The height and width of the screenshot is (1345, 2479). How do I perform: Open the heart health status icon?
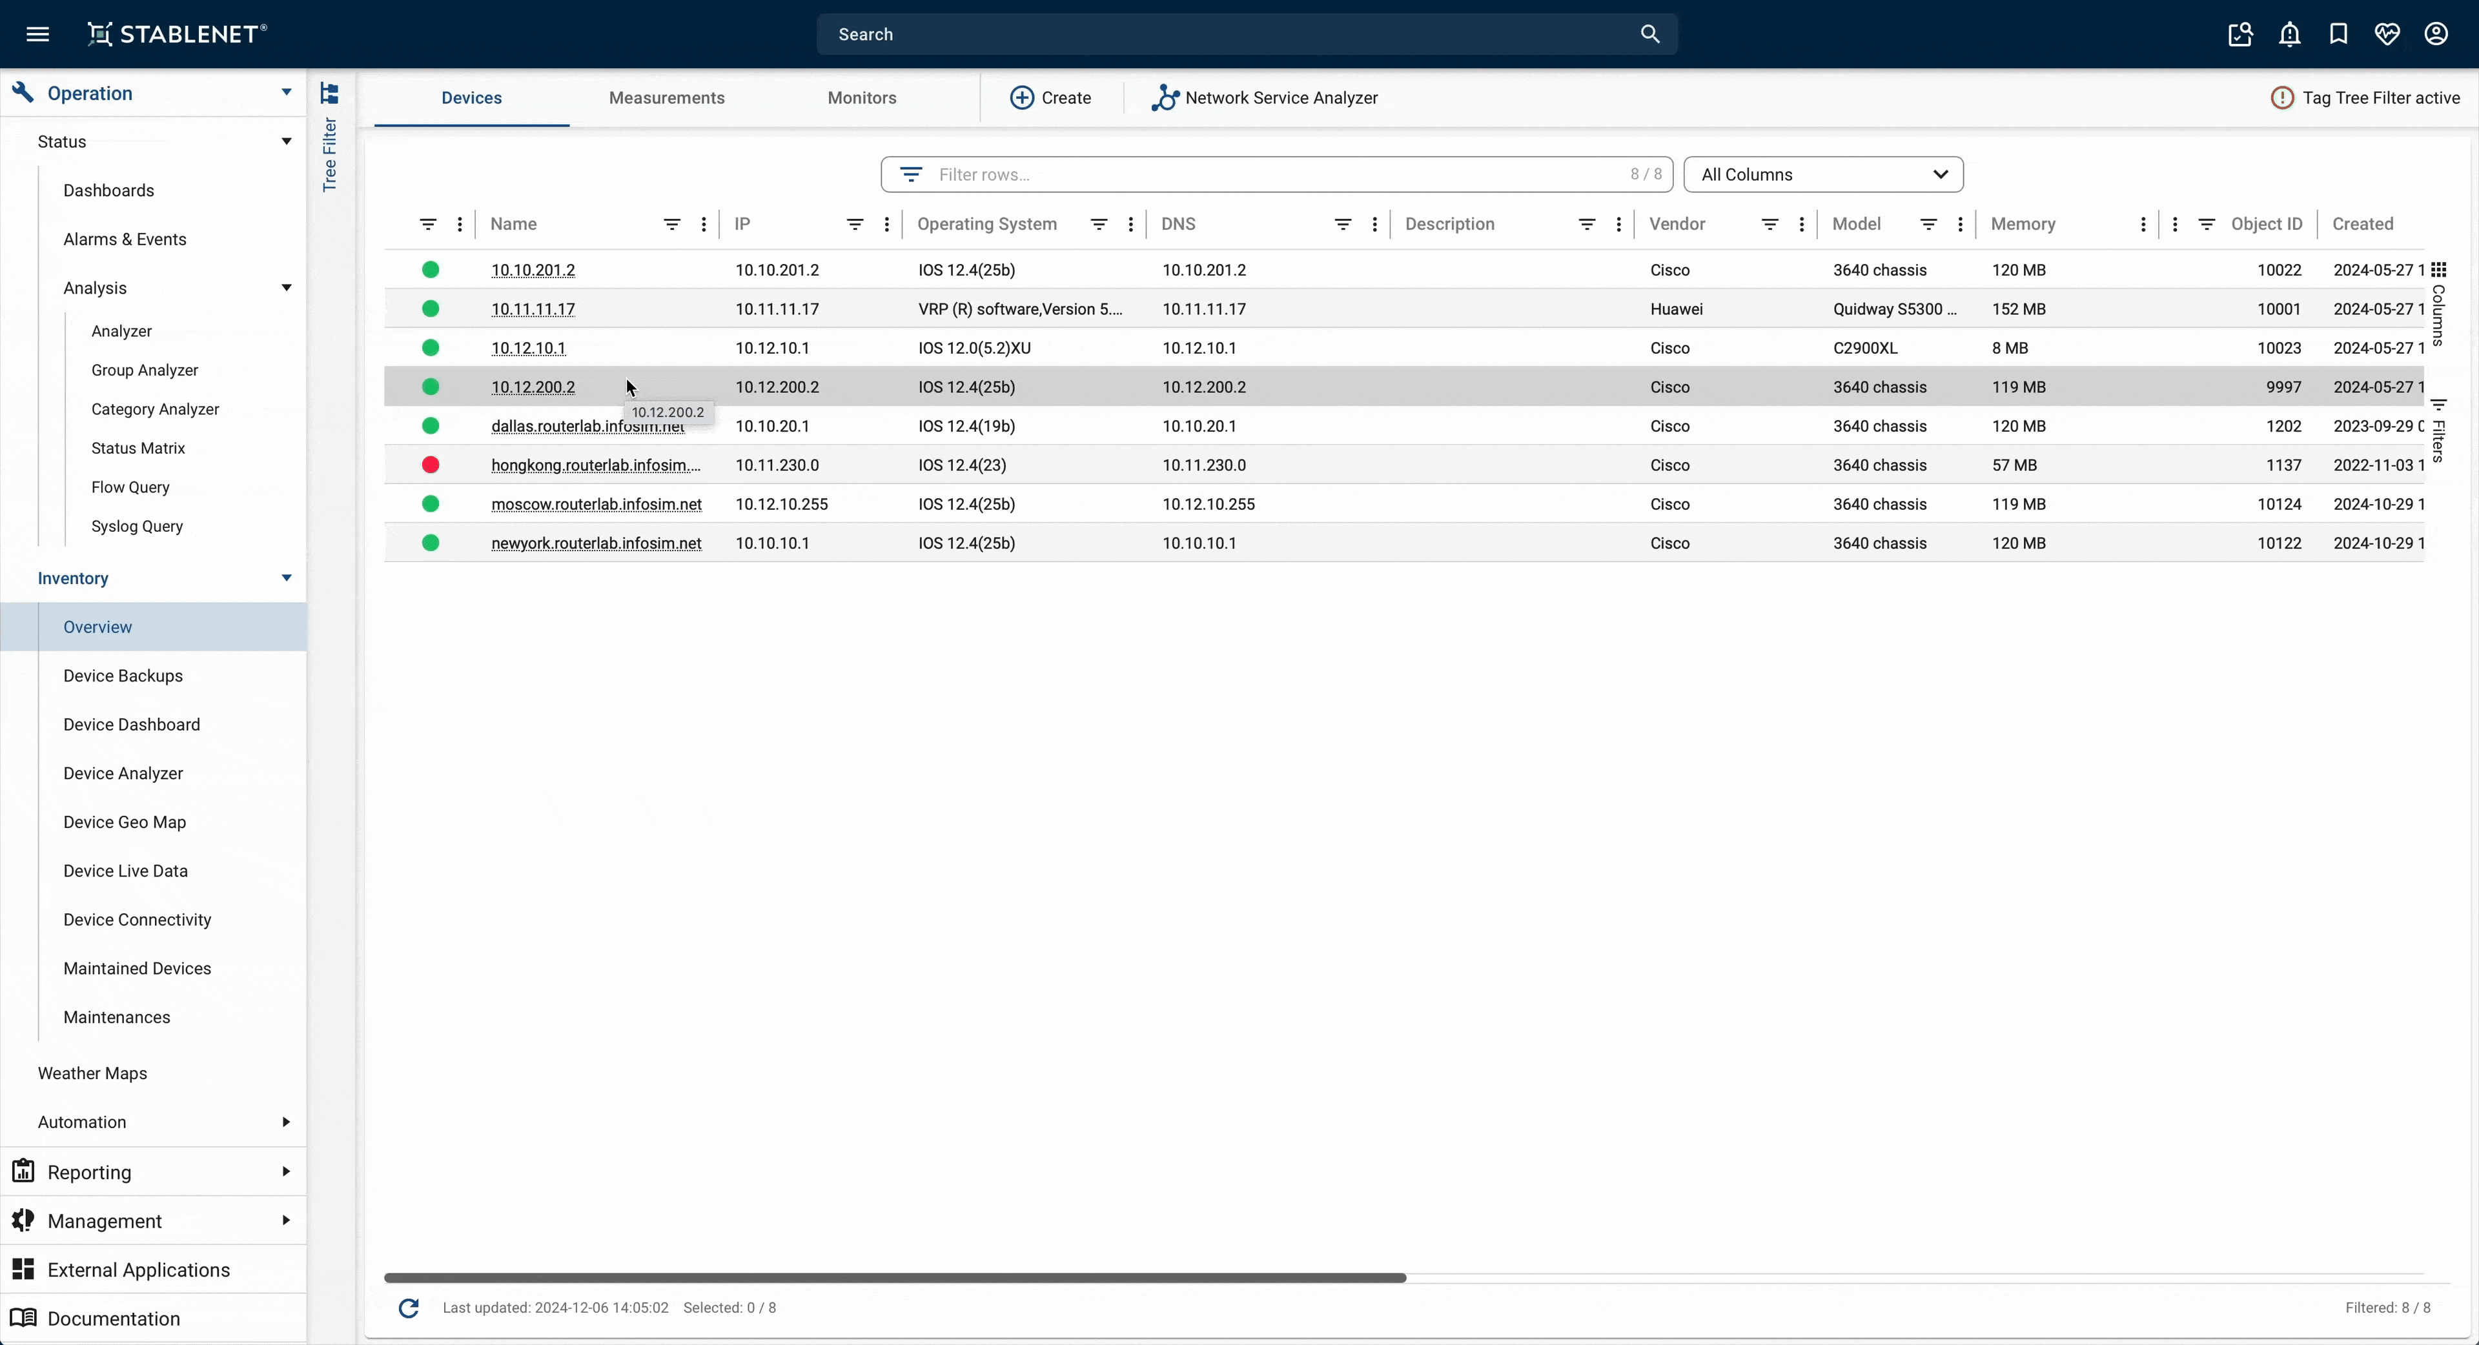pyautogui.click(x=2387, y=35)
